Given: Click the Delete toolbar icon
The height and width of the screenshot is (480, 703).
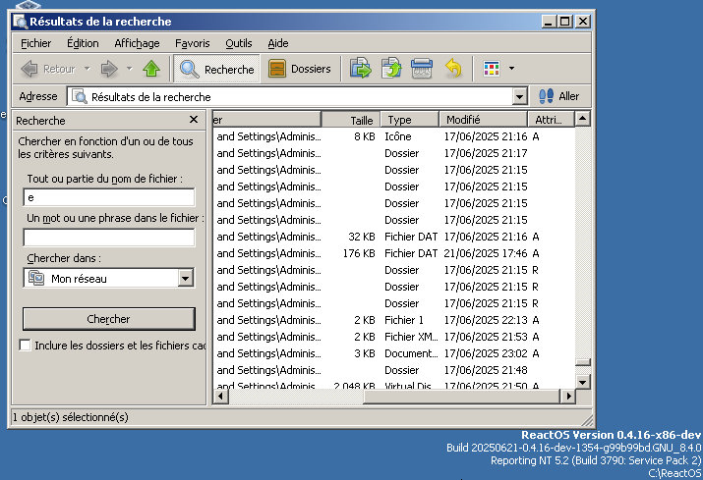Looking at the screenshot, I should 422,69.
